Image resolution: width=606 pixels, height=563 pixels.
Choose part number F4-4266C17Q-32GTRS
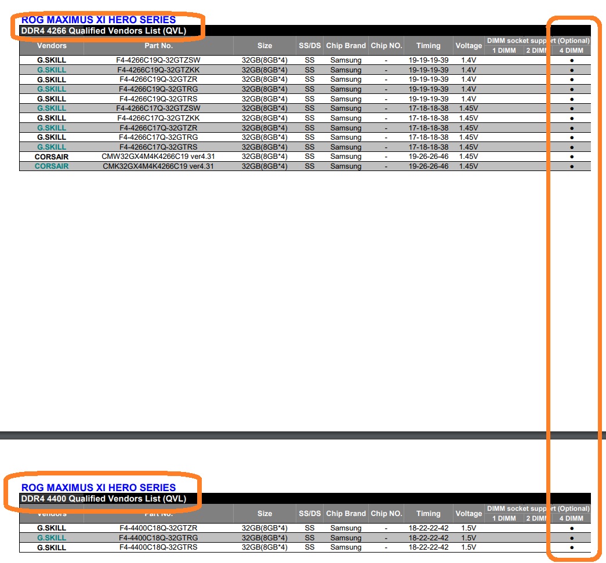coord(158,147)
